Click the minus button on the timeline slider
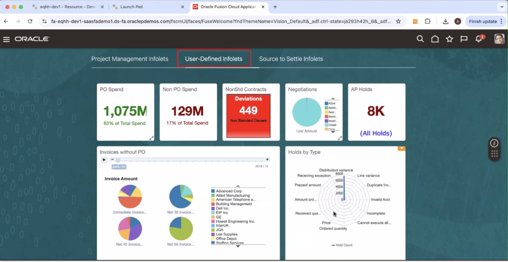Viewport: 508px width, 262px height. pyautogui.click(x=112, y=159)
